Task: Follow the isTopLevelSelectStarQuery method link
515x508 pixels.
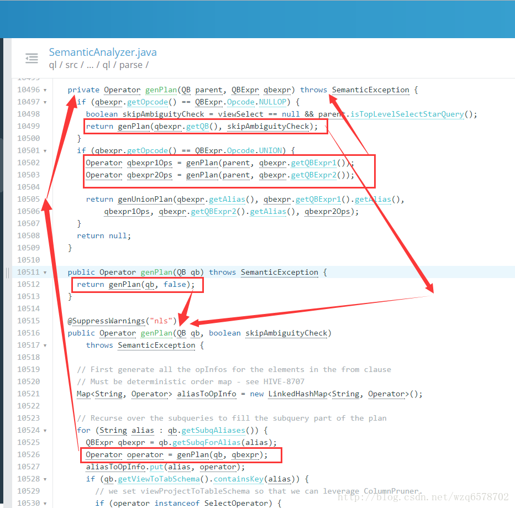Action: [407, 114]
